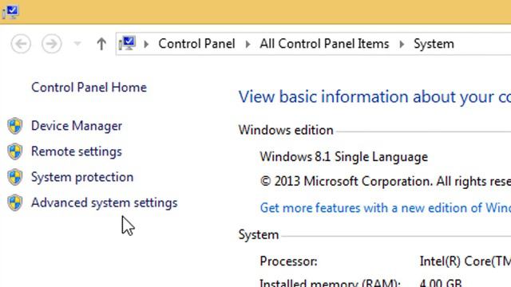The image size is (511, 287).
Task: Open the recent locations dropdown arrow
Action: (77, 43)
